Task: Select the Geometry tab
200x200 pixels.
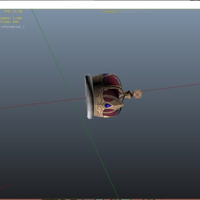Action: [x=110, y=12]
